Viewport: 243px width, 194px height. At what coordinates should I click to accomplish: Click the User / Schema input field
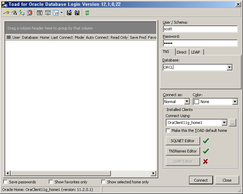pyautogui.click(x=200, y=29)
